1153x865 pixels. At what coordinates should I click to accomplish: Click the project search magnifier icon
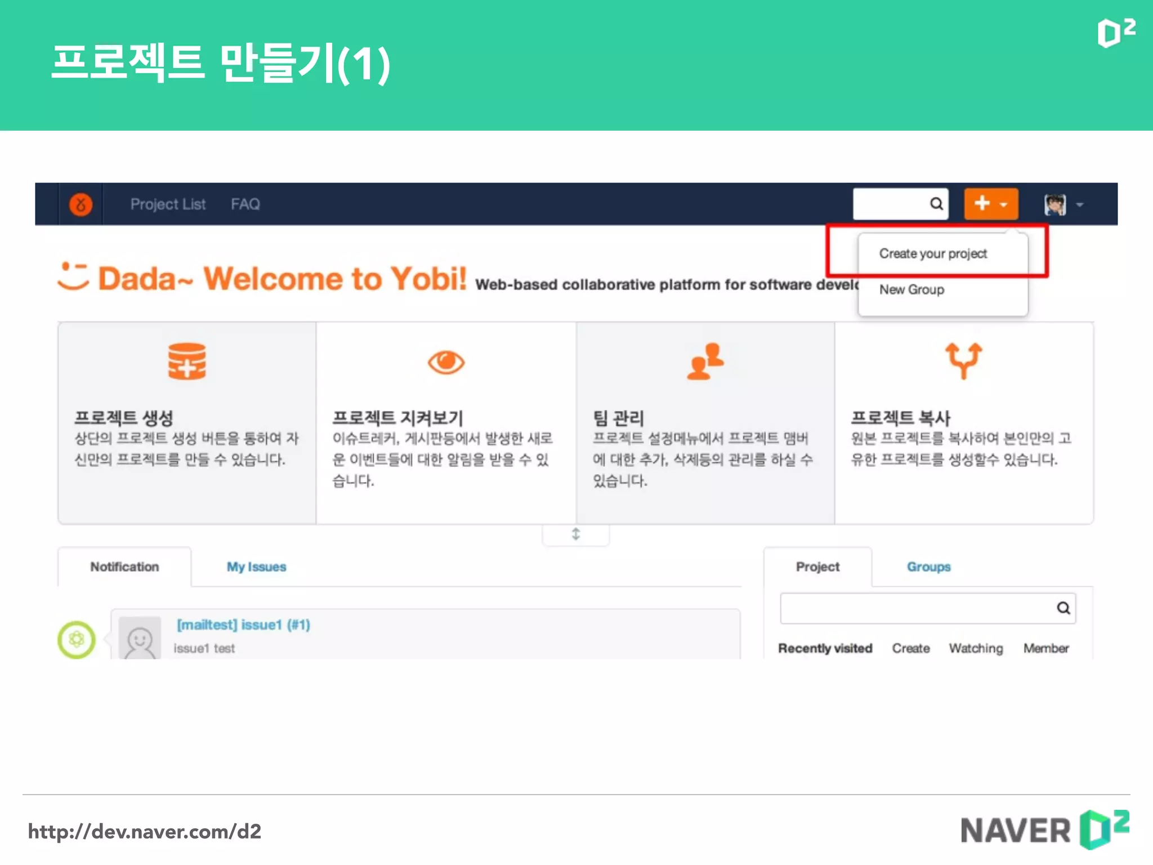(1063, 608)
